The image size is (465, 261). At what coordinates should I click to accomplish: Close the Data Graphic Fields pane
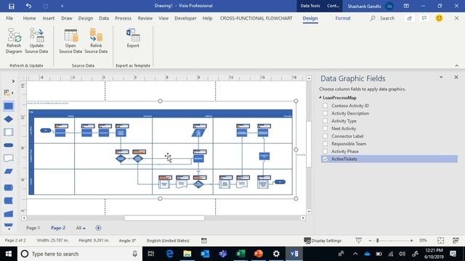coord(456,78)
